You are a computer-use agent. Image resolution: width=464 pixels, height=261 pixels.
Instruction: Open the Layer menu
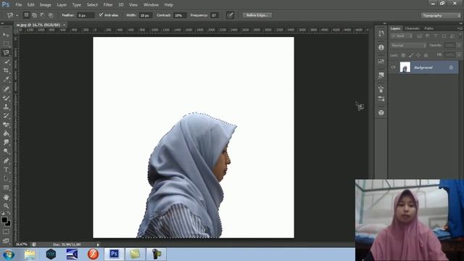click(x=62, y=5)
